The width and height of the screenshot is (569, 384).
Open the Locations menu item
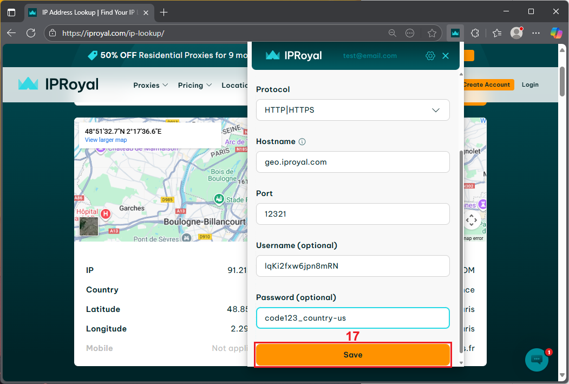coord(234,85)
